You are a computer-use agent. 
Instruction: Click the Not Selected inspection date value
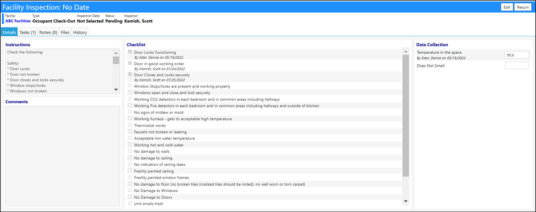(90, 21)
